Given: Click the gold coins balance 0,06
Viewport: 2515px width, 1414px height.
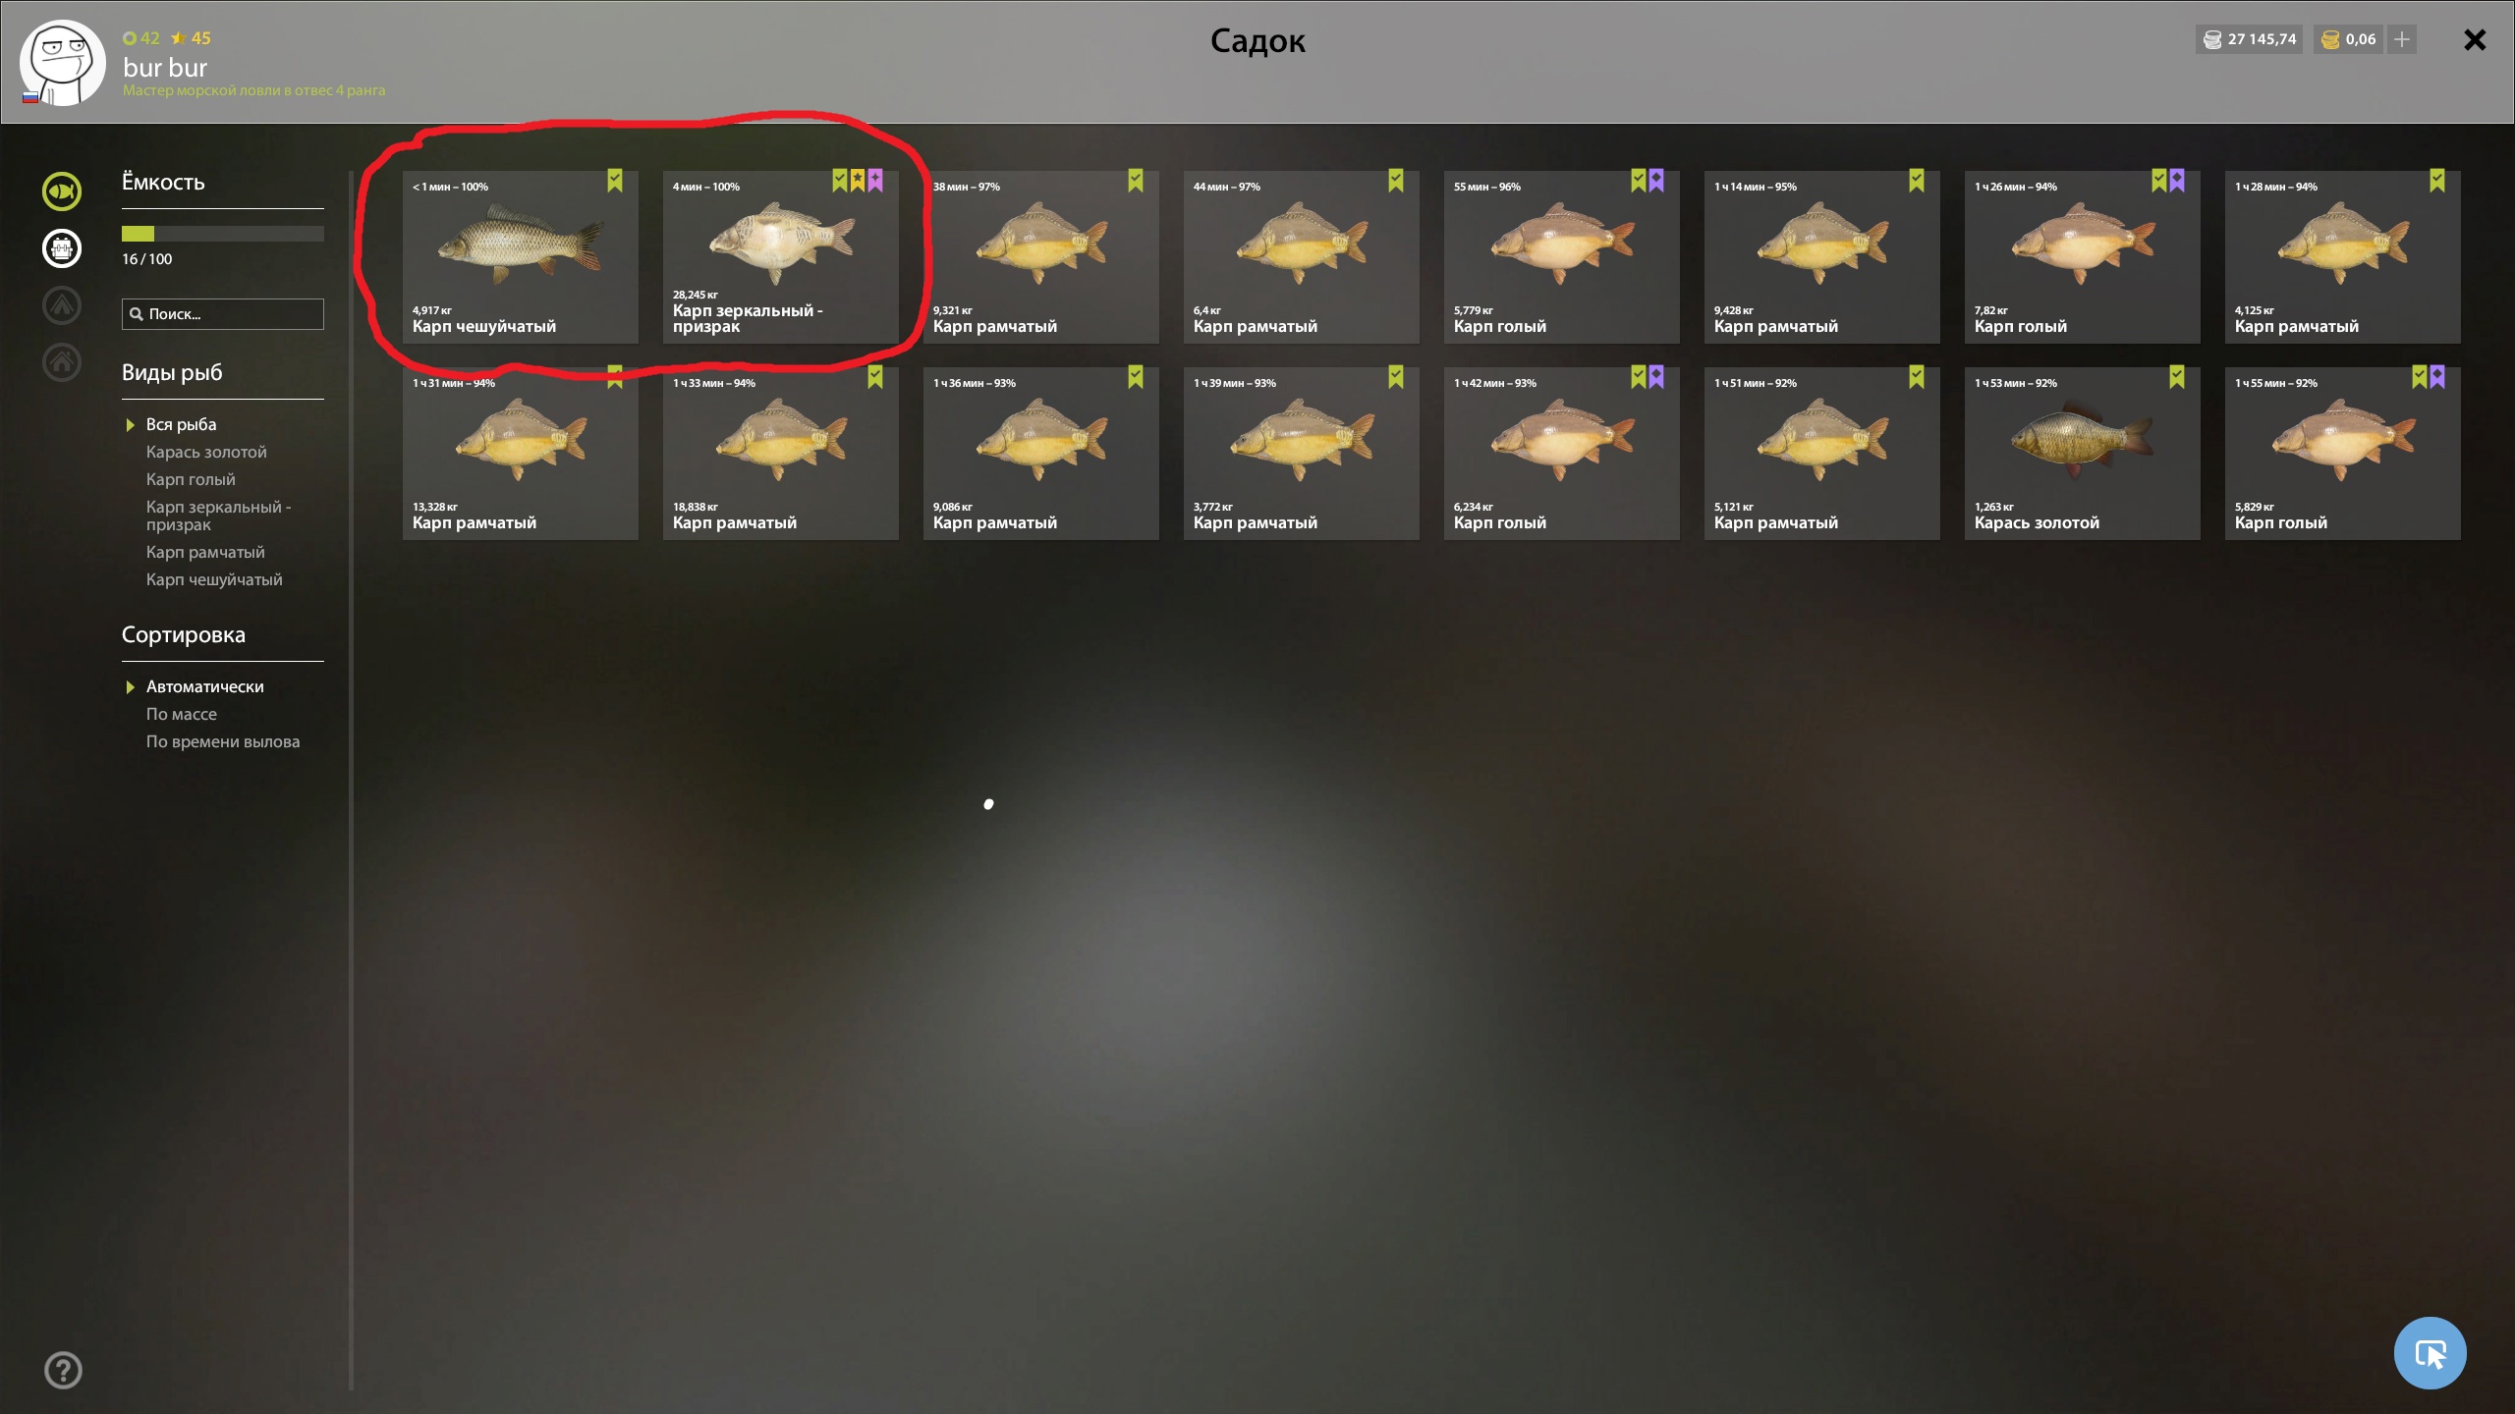Looking at the screenshot, I should (x=2348, y=39).
